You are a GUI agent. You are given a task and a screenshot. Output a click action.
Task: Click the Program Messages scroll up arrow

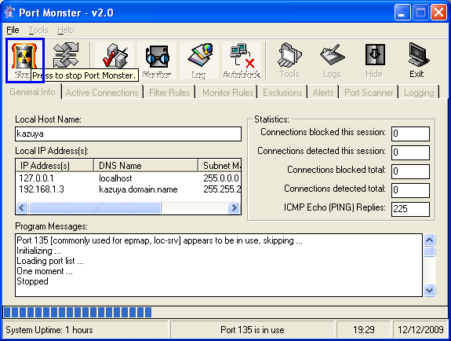pos(429,240)
